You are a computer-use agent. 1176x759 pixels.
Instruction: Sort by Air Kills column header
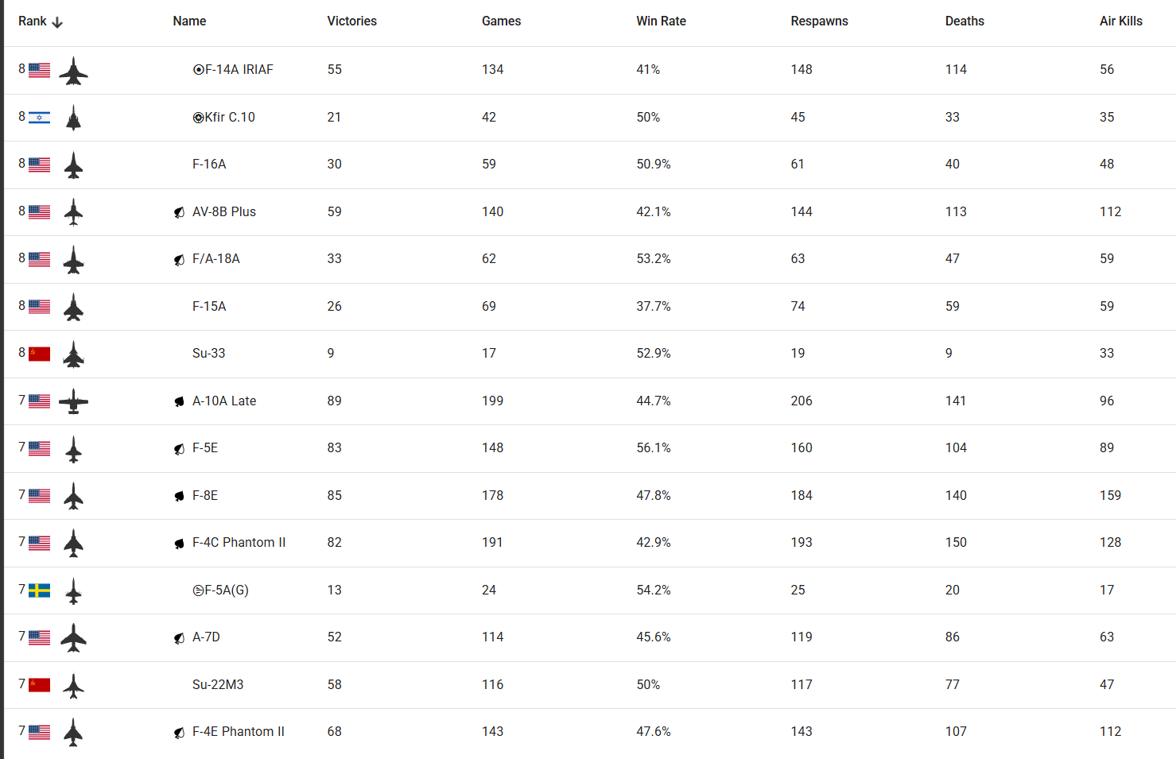point(1120,21)
